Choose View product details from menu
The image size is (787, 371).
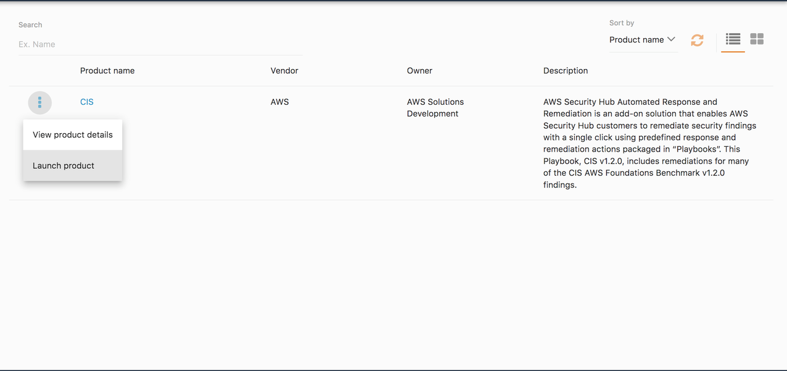73,135
